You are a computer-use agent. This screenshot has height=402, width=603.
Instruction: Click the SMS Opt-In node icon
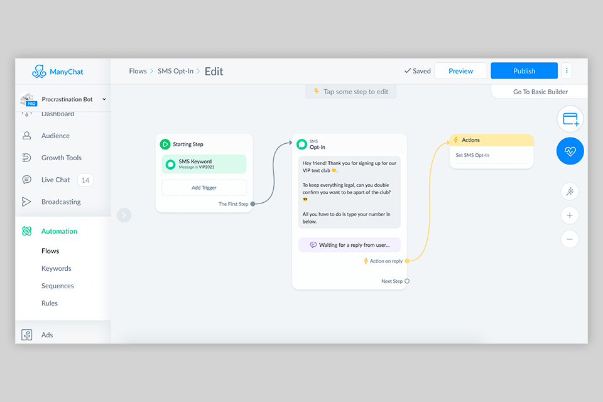pos(302,144)
